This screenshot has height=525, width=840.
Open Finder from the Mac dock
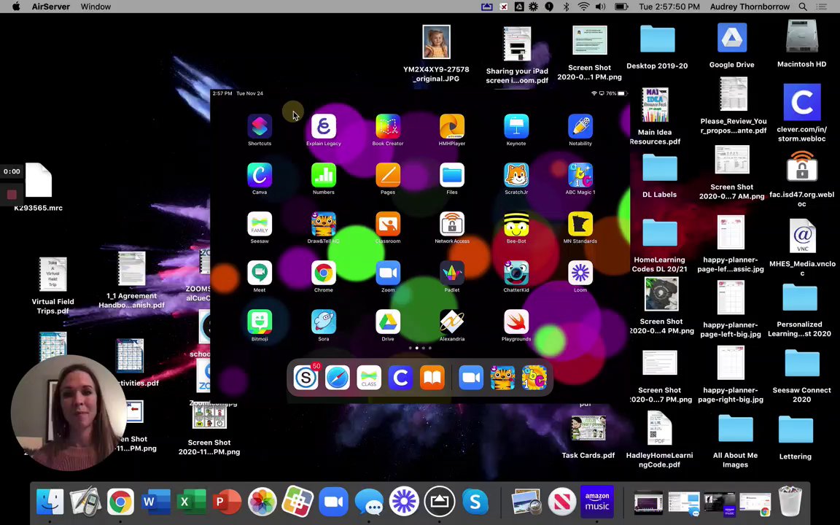tap(50, 502)
